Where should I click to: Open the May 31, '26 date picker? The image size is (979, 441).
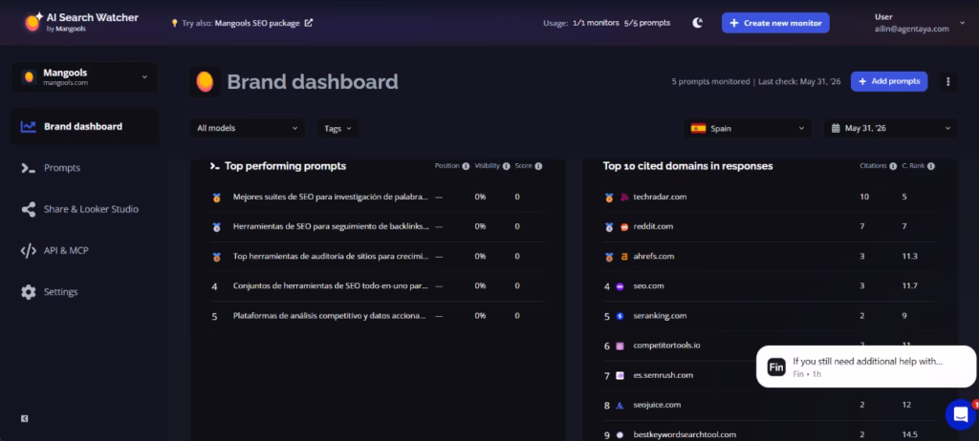tap(890, 129)
